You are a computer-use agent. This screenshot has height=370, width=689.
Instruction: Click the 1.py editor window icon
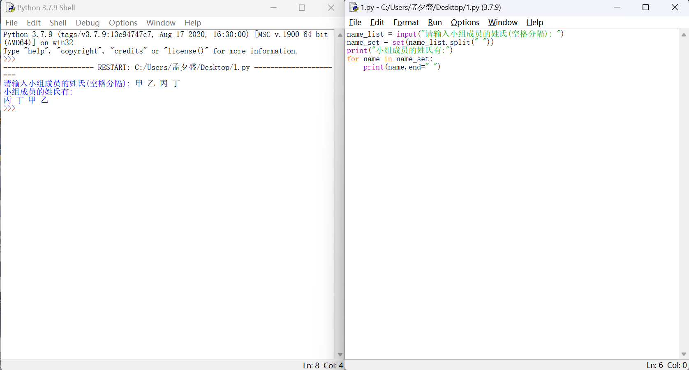tap(354, 7)
